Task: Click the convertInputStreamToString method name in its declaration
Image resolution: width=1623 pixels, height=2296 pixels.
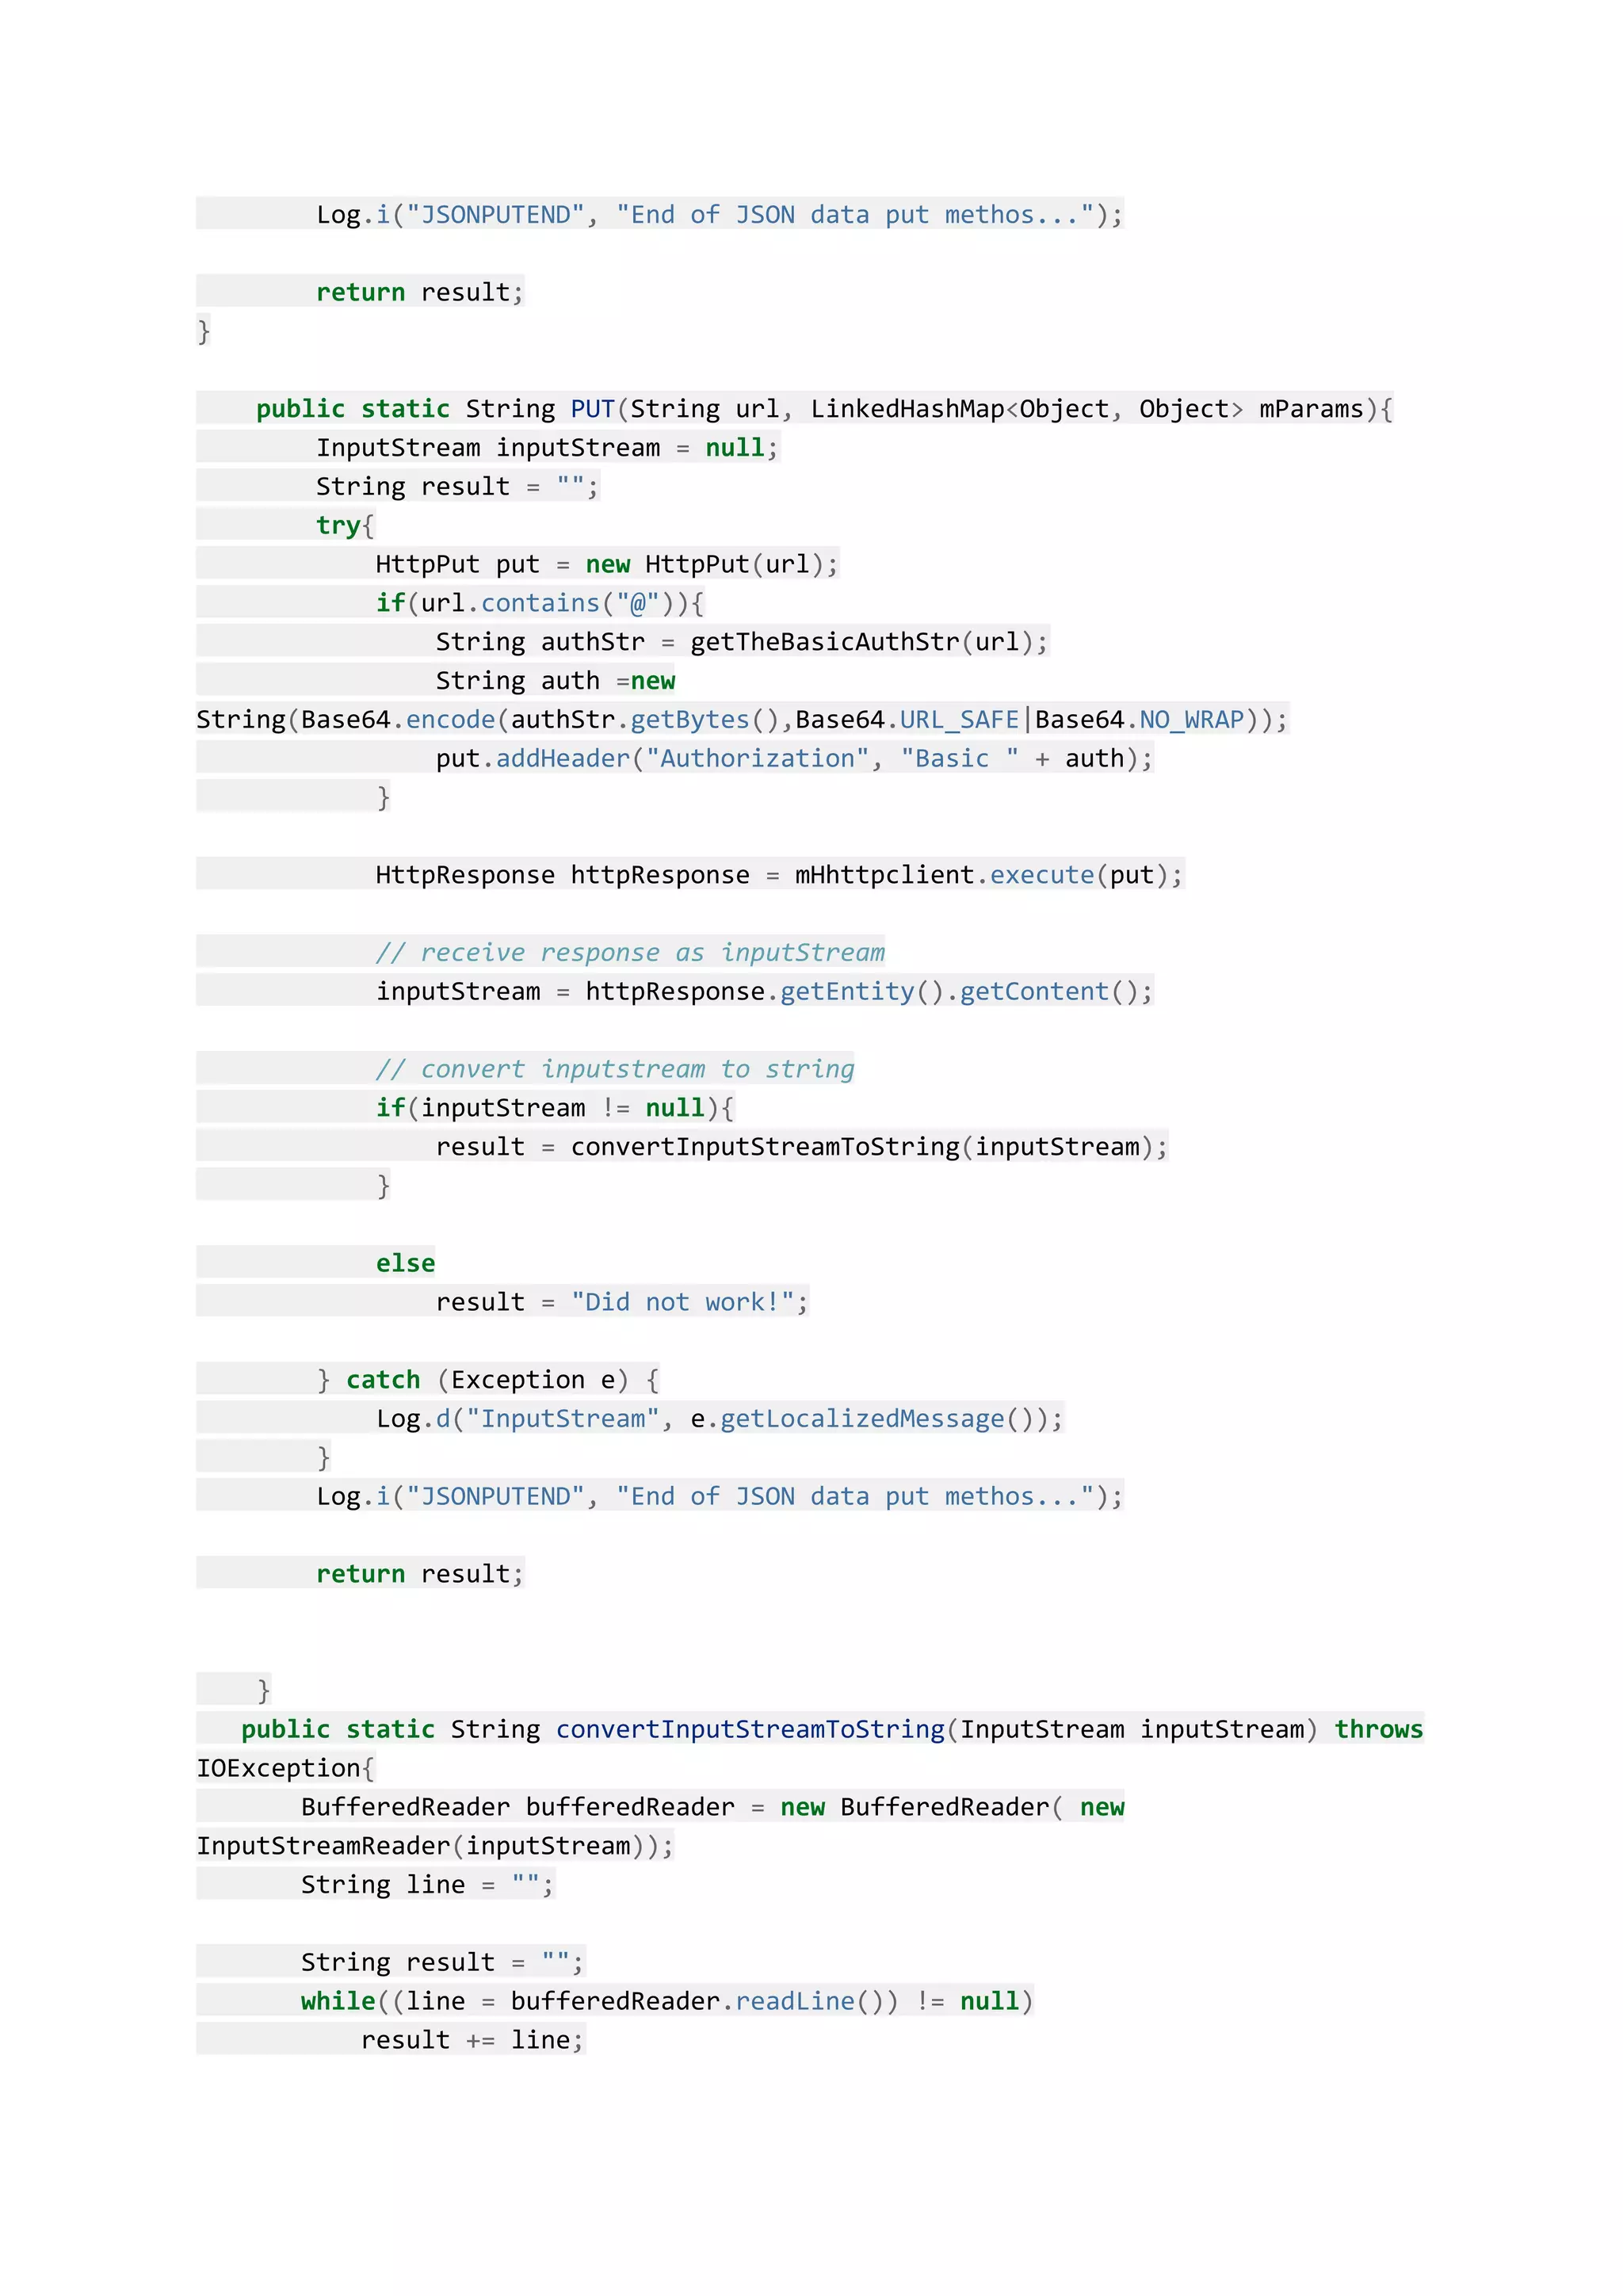Action: coord(750,1729)
